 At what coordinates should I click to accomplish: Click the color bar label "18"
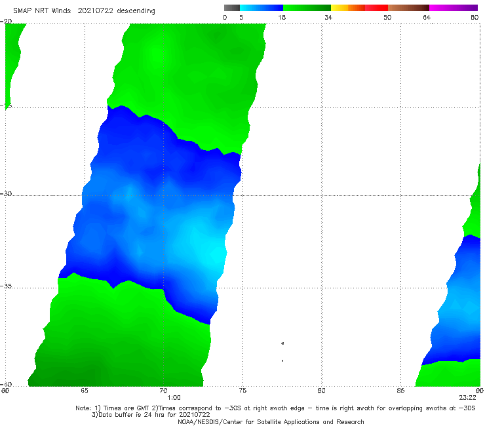pos(282,17)
